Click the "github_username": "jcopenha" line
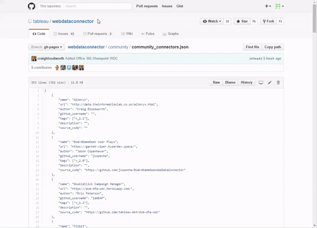The height and width of the screenshot is (228, 317). click(84, 156)
